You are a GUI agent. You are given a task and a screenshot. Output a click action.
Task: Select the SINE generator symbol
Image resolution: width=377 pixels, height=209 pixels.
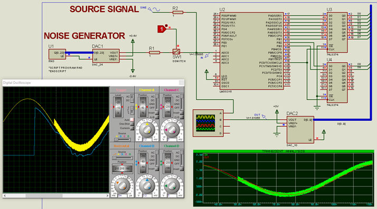pos(154,9)
